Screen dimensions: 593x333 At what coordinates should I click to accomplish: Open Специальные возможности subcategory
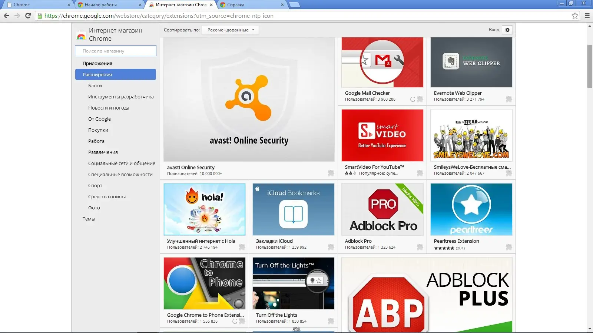[x=120, y=174]
